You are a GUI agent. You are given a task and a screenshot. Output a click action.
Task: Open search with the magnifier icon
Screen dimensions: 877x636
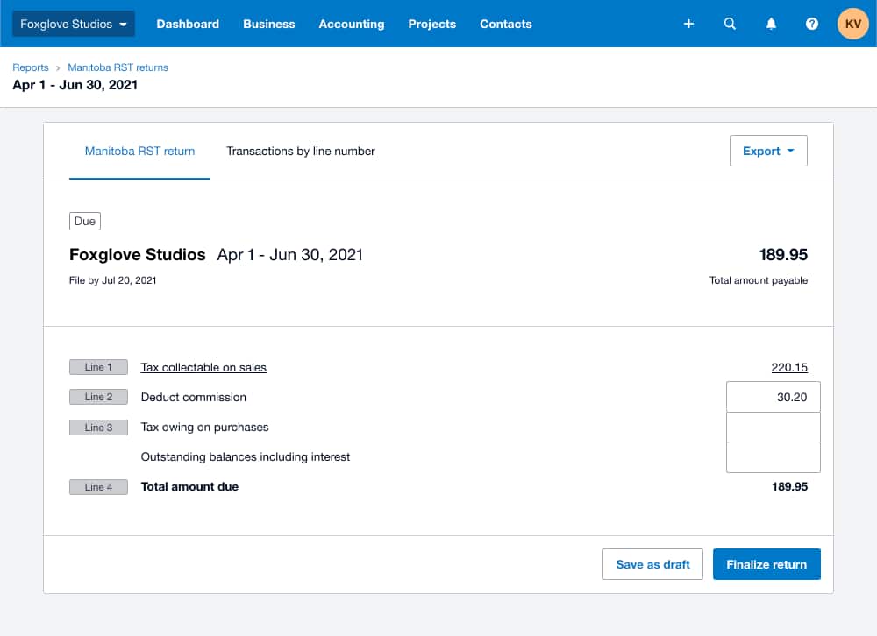[x=730, y=24]
